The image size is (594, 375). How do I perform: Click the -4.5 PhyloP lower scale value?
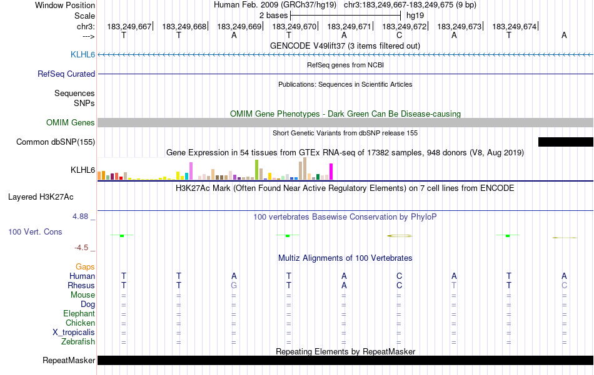tap(81, 248)
